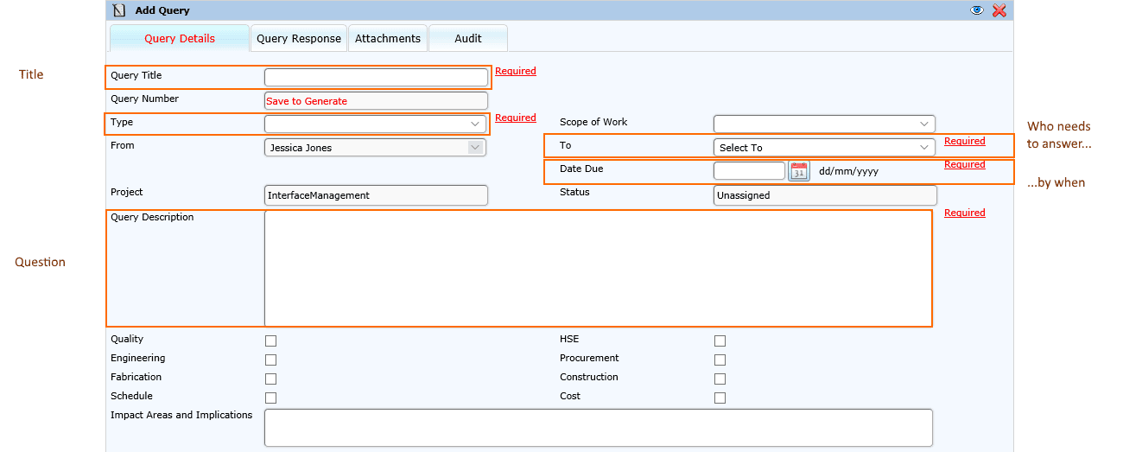Image resolution: width=1123 pixels, height=452 pixels.
Task: Switch to the Query Response tab
Action: point(299,39)
